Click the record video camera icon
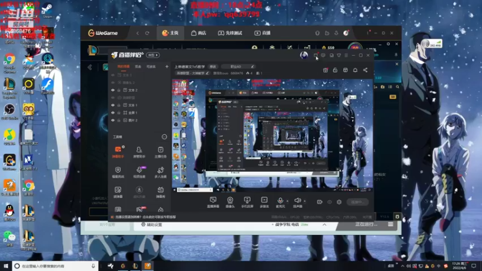 click(319, 202)
